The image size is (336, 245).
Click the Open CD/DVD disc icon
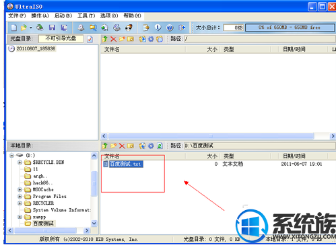click(x=40, y=28)
